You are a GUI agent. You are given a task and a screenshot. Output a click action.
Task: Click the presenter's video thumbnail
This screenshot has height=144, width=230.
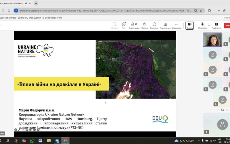click(x=212, y=39)
